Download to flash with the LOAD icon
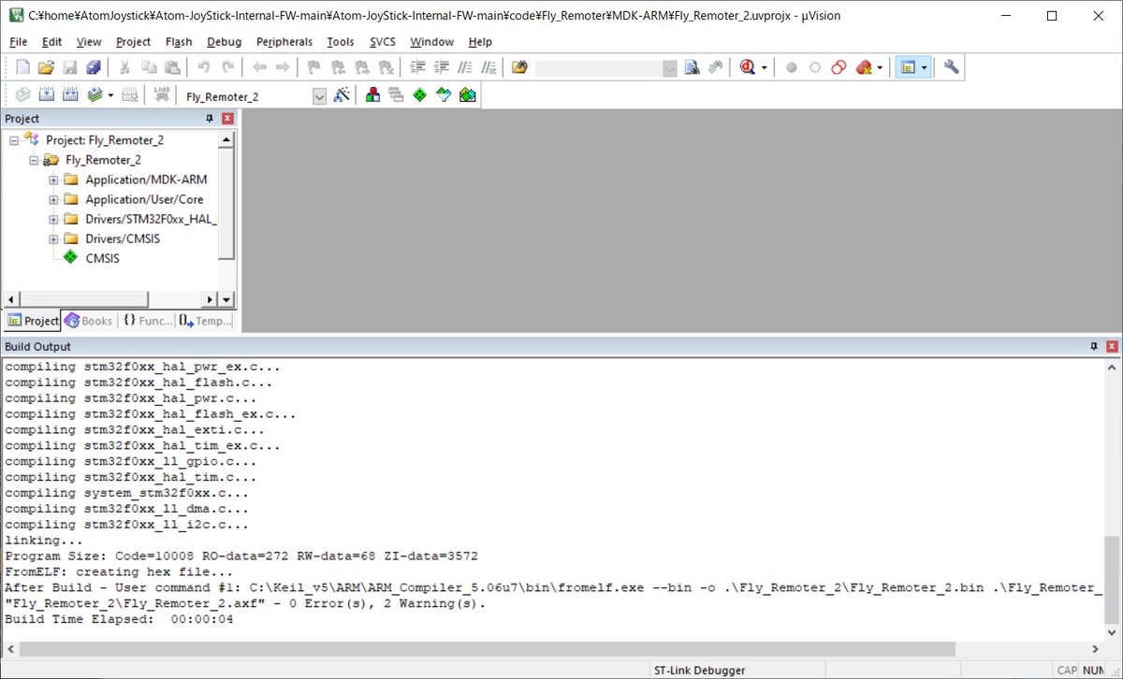This screenshot has width=1123, height=679. click(162, 95)
